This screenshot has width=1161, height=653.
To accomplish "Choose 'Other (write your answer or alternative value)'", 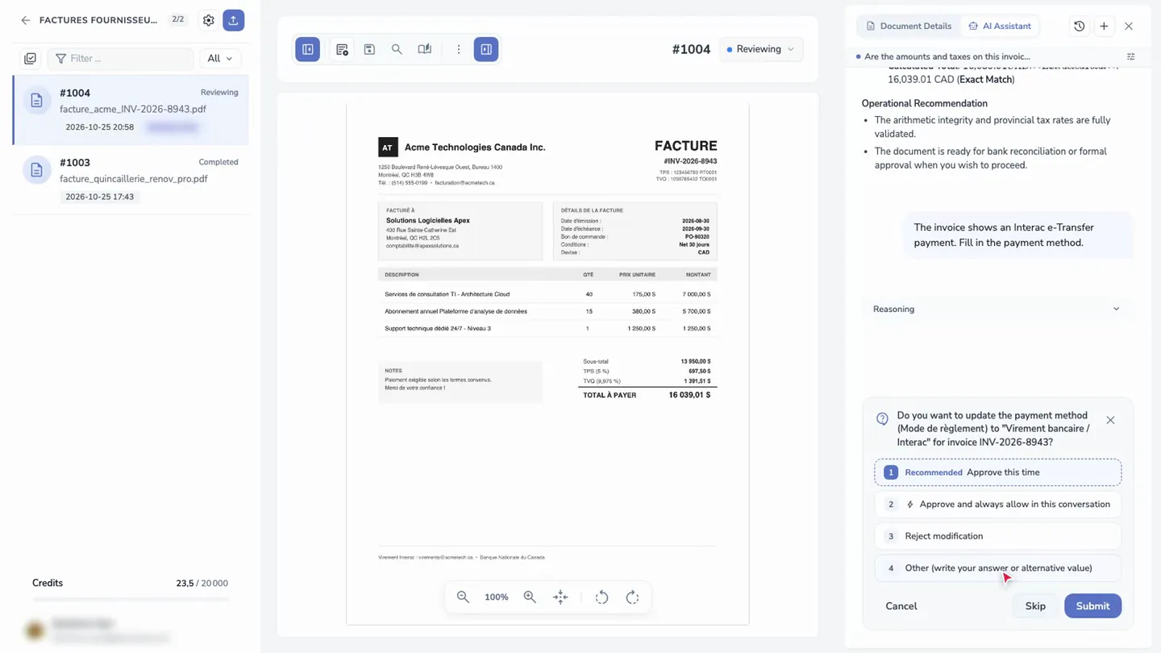I will coord(997,568).
